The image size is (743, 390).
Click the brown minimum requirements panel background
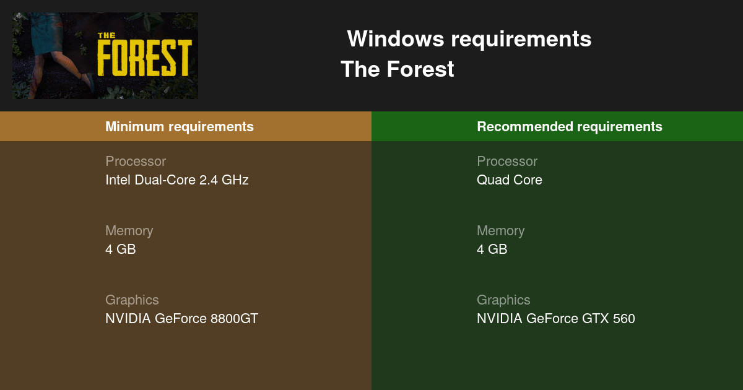click(x=186, y=359)
